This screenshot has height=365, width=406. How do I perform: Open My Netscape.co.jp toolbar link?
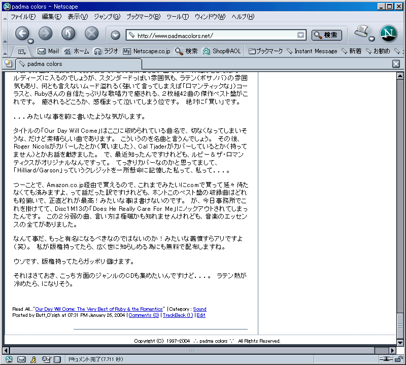coord(147,51)
